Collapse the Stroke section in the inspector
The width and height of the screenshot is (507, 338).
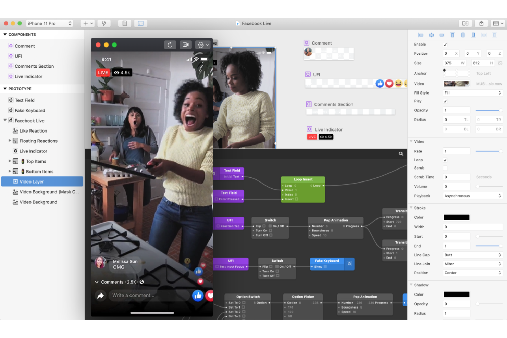[x=411, y=208]
